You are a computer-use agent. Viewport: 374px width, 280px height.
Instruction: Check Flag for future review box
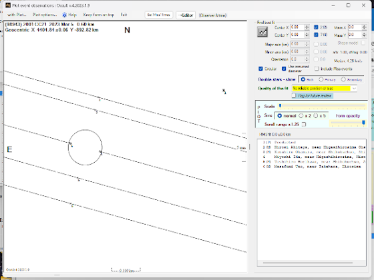pos(294,95)
